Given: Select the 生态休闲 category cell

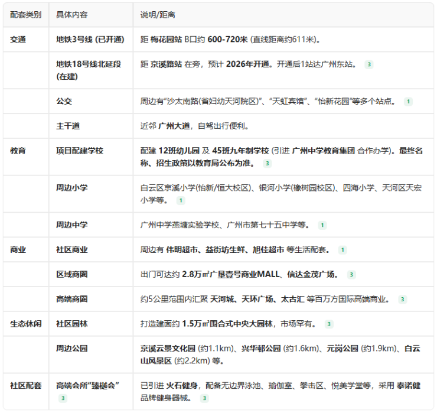Looking at the screenshot, I should click(26, 324).
